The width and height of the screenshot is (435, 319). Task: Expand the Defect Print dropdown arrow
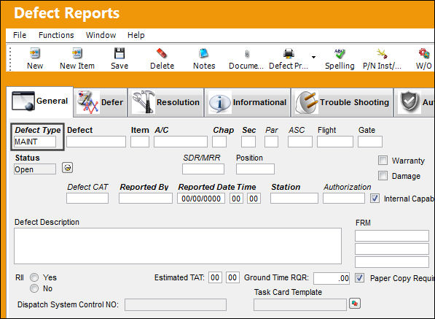click(313, 57)
